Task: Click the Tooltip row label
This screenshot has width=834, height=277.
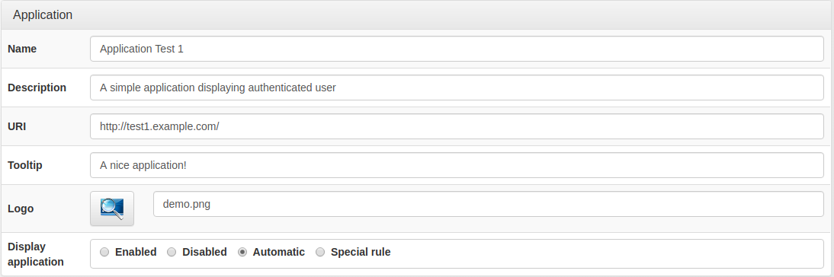Action: pos(25,165)
